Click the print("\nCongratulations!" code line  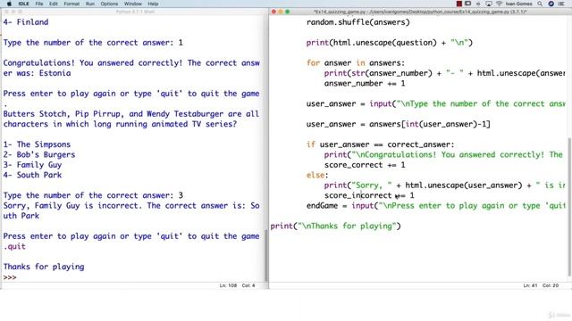pyautogui.click(x=443, y=154)
